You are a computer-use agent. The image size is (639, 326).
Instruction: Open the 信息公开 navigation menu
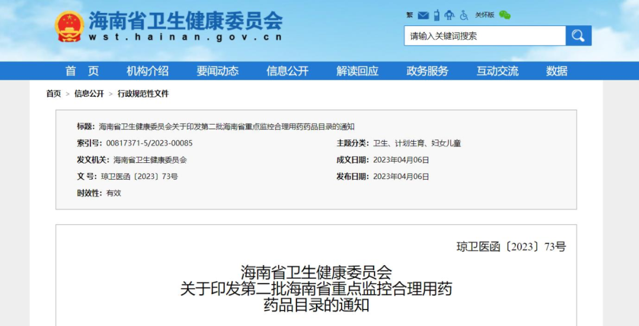coord(288,71)
